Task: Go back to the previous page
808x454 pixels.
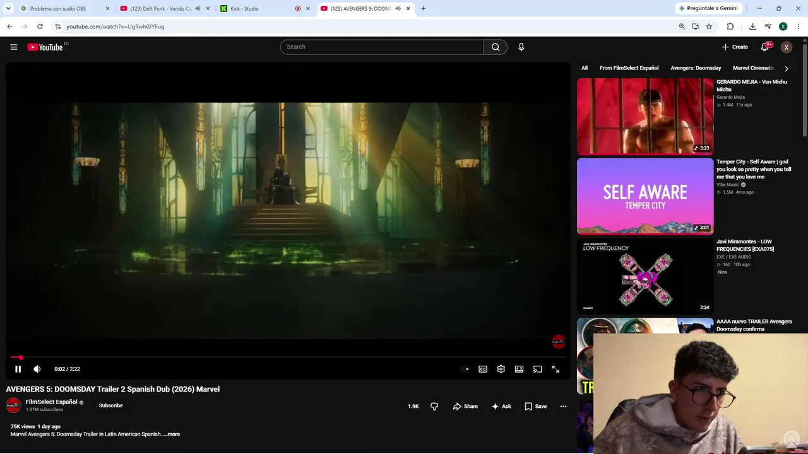Action: (x=9, y=26)
